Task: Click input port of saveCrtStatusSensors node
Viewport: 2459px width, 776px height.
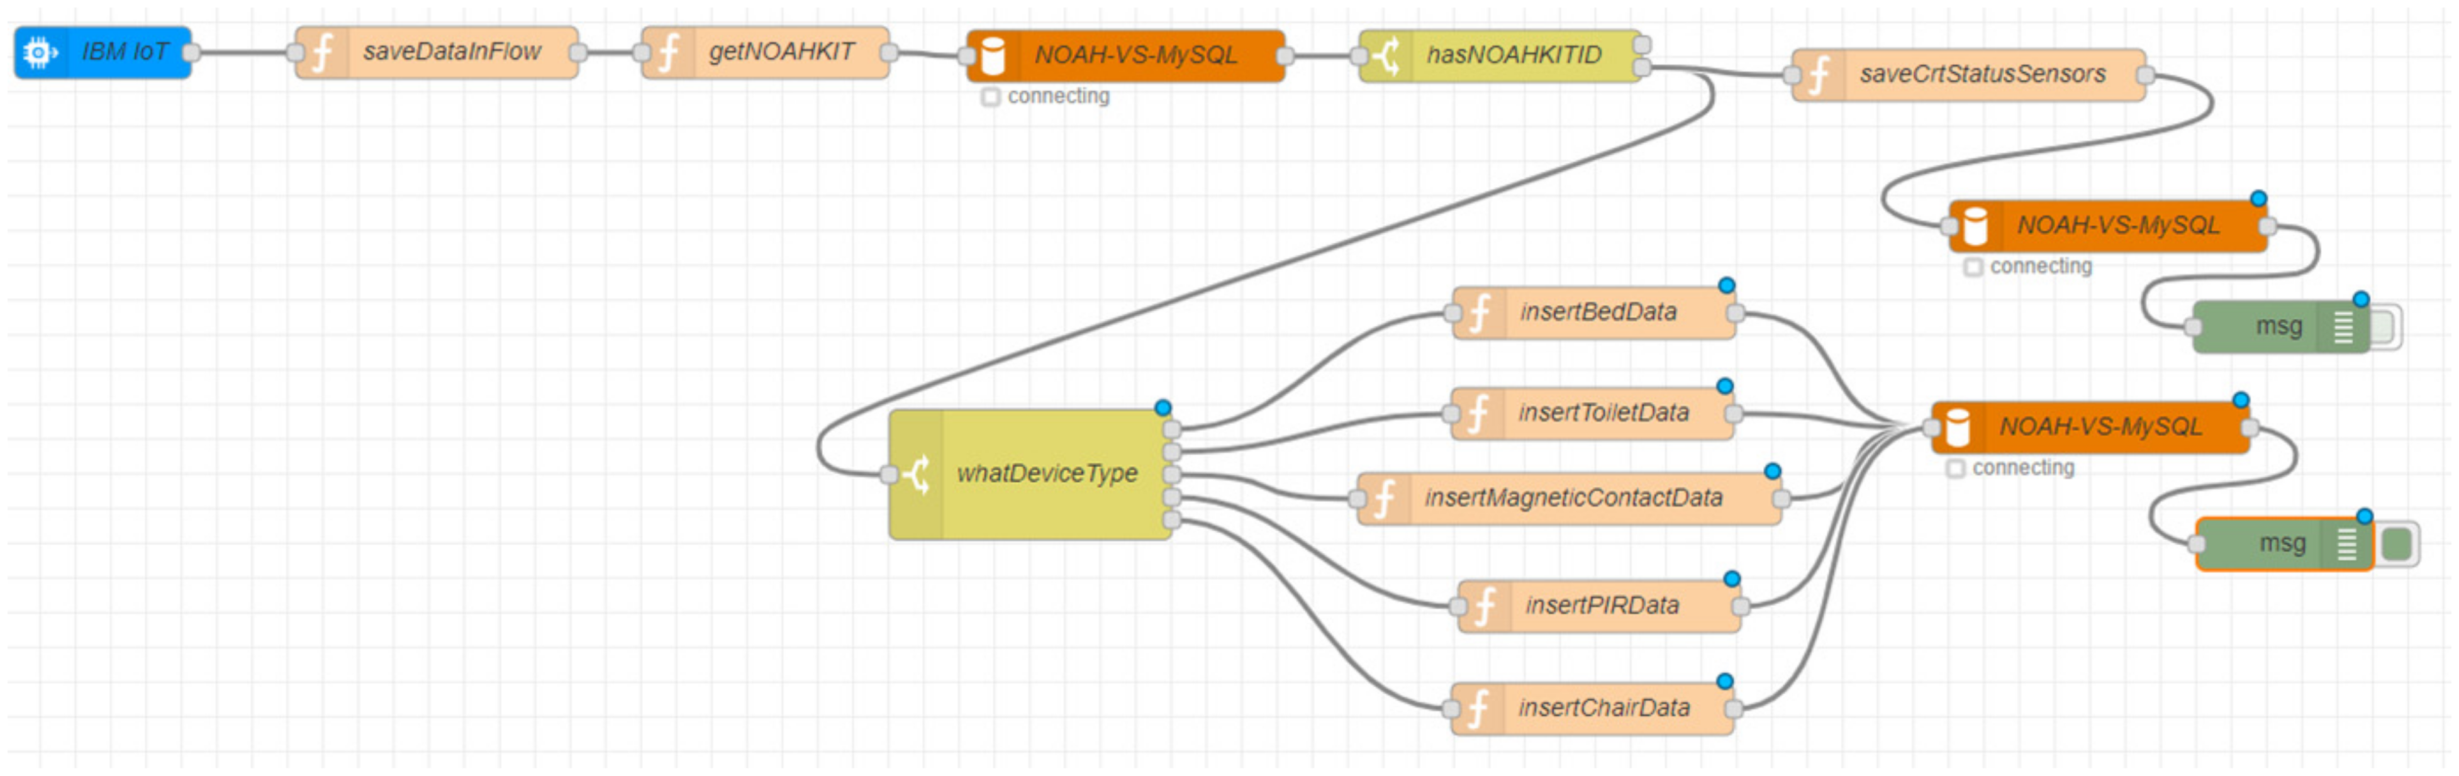Action: (x=1792, y=74)
